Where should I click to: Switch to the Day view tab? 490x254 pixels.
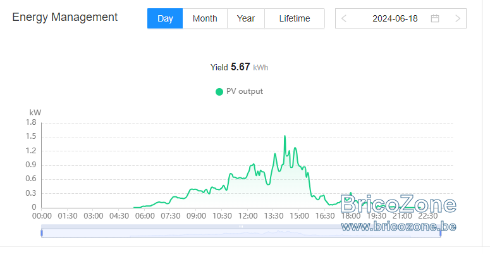[165, 18]
